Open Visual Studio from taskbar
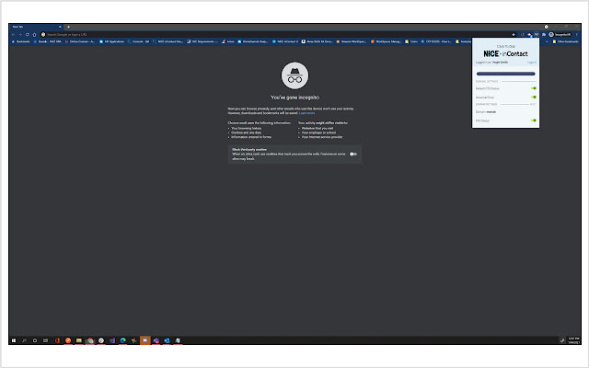 [112, 340]
